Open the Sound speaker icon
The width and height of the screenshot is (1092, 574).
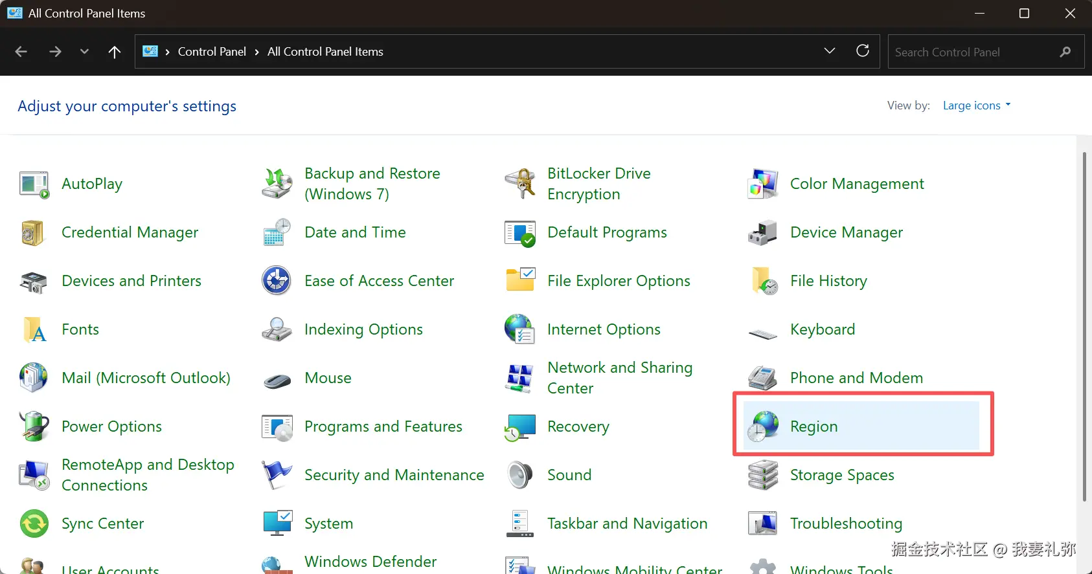pos(520,475)
